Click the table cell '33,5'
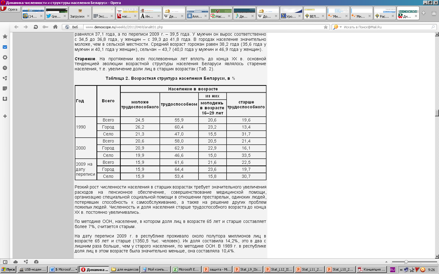Screen dimensions: 439x274 tap(246, 155)
